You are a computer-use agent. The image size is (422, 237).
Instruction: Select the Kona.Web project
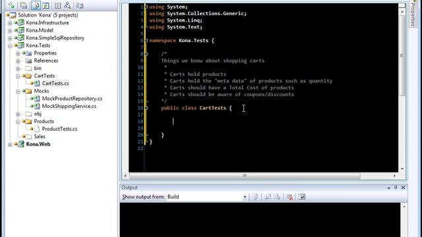click(38, 144)
